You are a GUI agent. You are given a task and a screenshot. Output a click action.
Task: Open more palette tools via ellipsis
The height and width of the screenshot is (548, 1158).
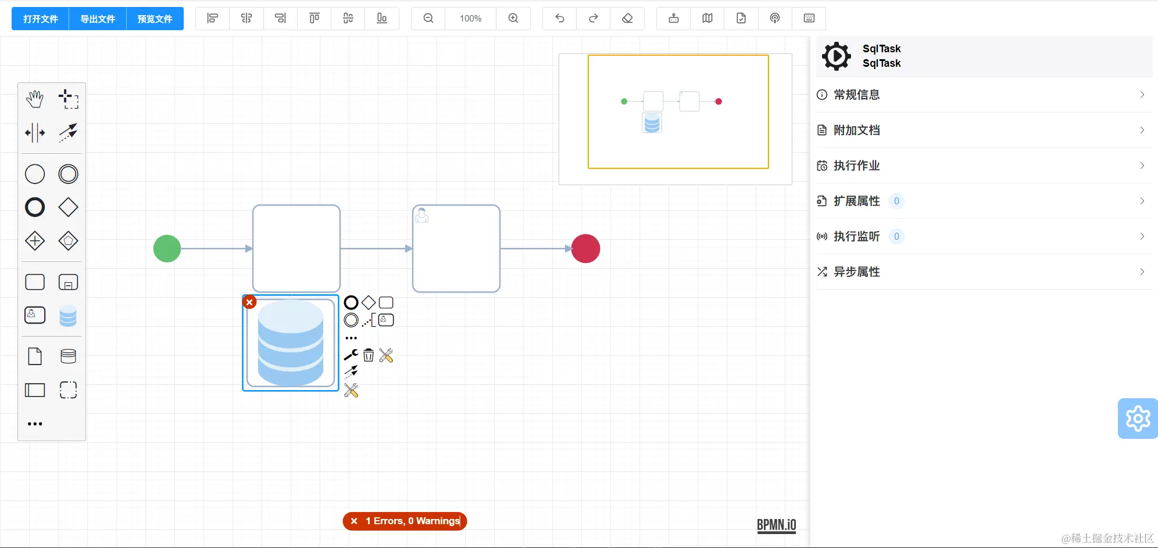click(35, 424)
